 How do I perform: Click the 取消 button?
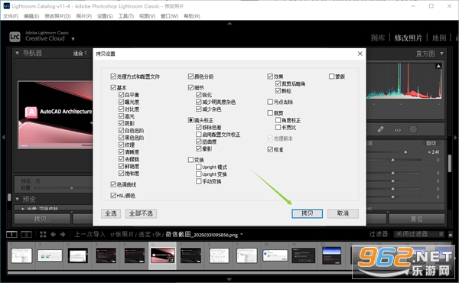pos(343,213)
